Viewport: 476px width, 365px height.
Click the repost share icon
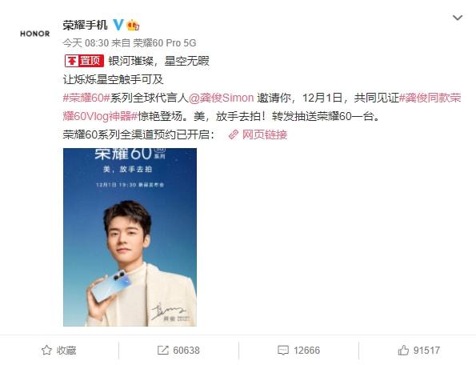163,350
